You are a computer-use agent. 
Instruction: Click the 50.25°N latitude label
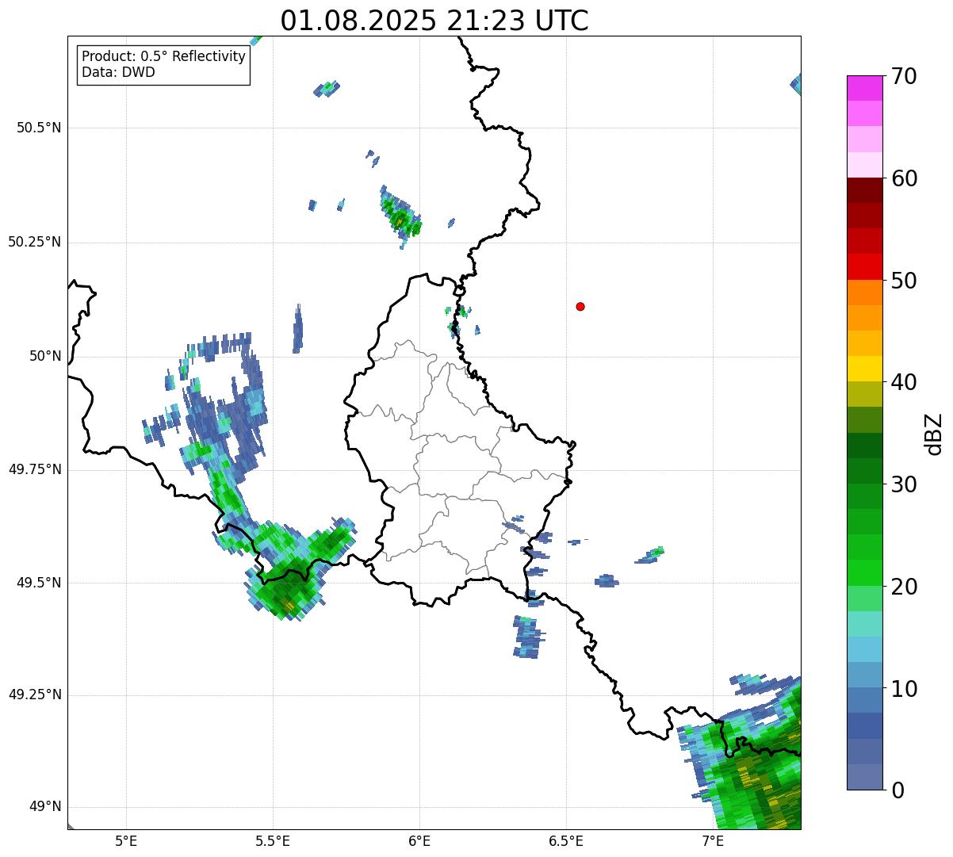tap(34, 242)
